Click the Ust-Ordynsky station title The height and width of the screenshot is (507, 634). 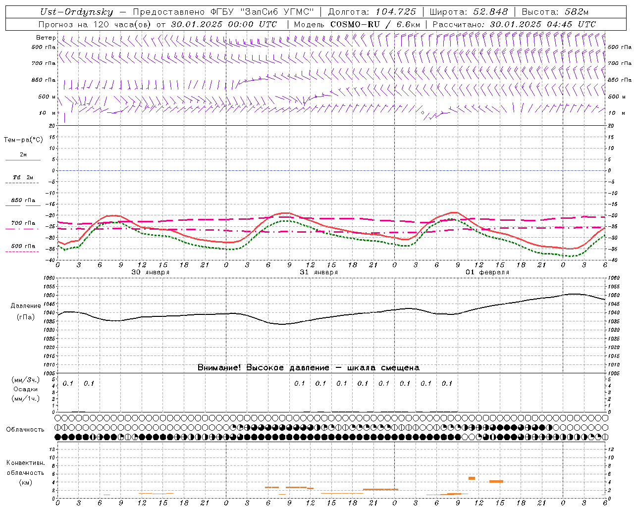76,12
